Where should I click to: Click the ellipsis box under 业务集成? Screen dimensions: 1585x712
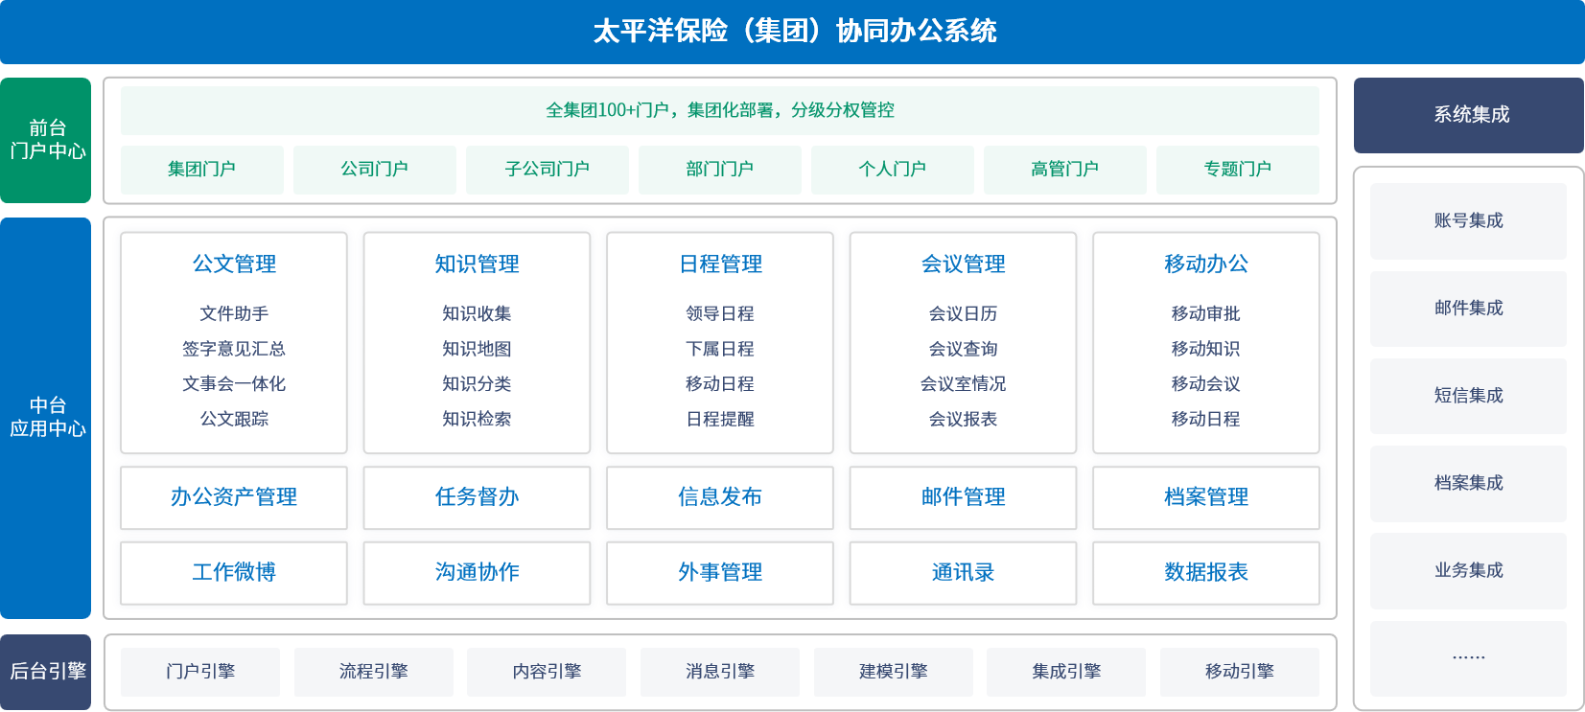1468,658
